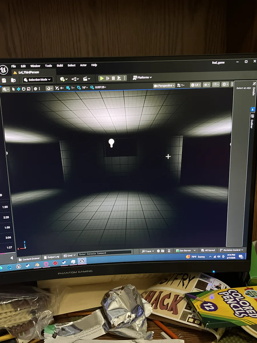257x343 pixels.
Task: Open the viewport performance/scalability dropdown
Action: pos(216,84)
